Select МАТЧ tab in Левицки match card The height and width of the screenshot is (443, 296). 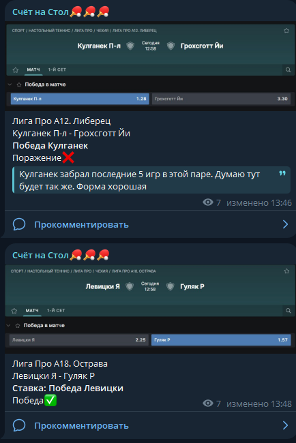(32, 311)
